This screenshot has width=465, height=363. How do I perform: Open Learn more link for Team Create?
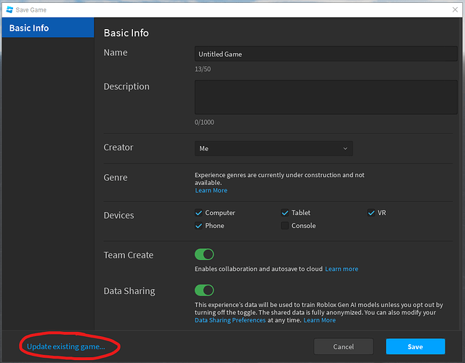pos(341,269)
